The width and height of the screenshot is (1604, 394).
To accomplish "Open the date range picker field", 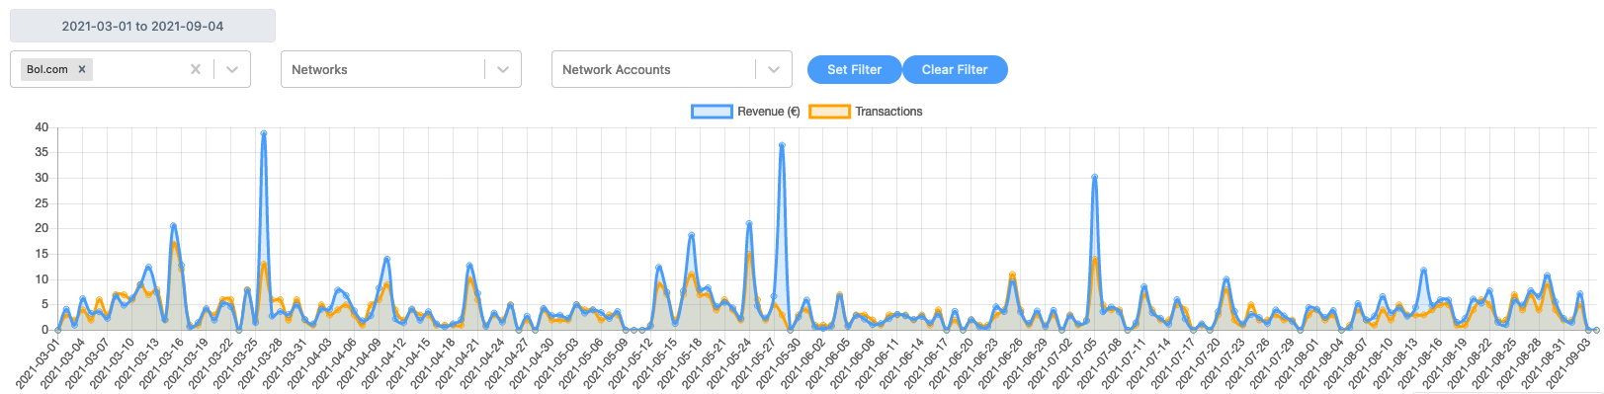I will click(142, 26).
